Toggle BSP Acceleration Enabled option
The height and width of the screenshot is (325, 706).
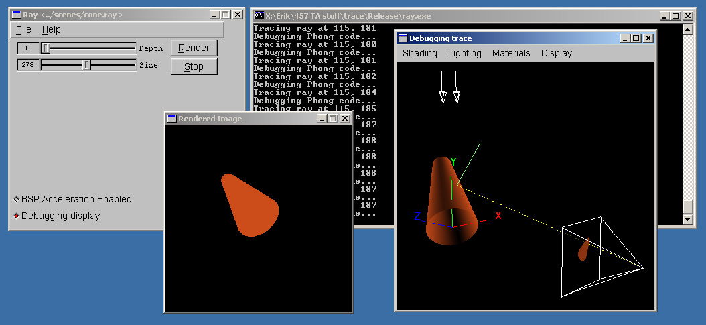pyautogui.click(x=17, y=199)
